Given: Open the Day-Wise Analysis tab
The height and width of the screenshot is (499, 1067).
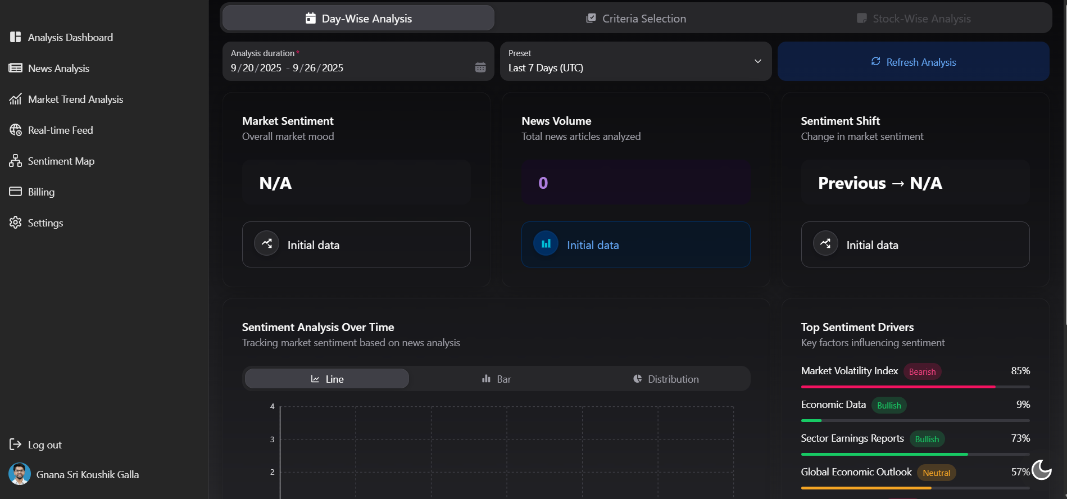Looking at the screenshot, I should [x=358, y=19].
